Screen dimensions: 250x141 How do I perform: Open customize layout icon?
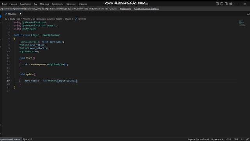point(231,4)
